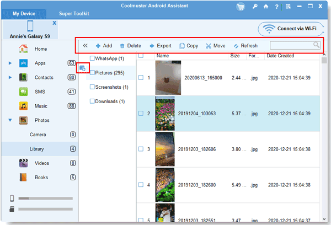Open Apps in the sidebar
Image resolution: width=331 pixels, height=225 pixels.
pos(40,63)
